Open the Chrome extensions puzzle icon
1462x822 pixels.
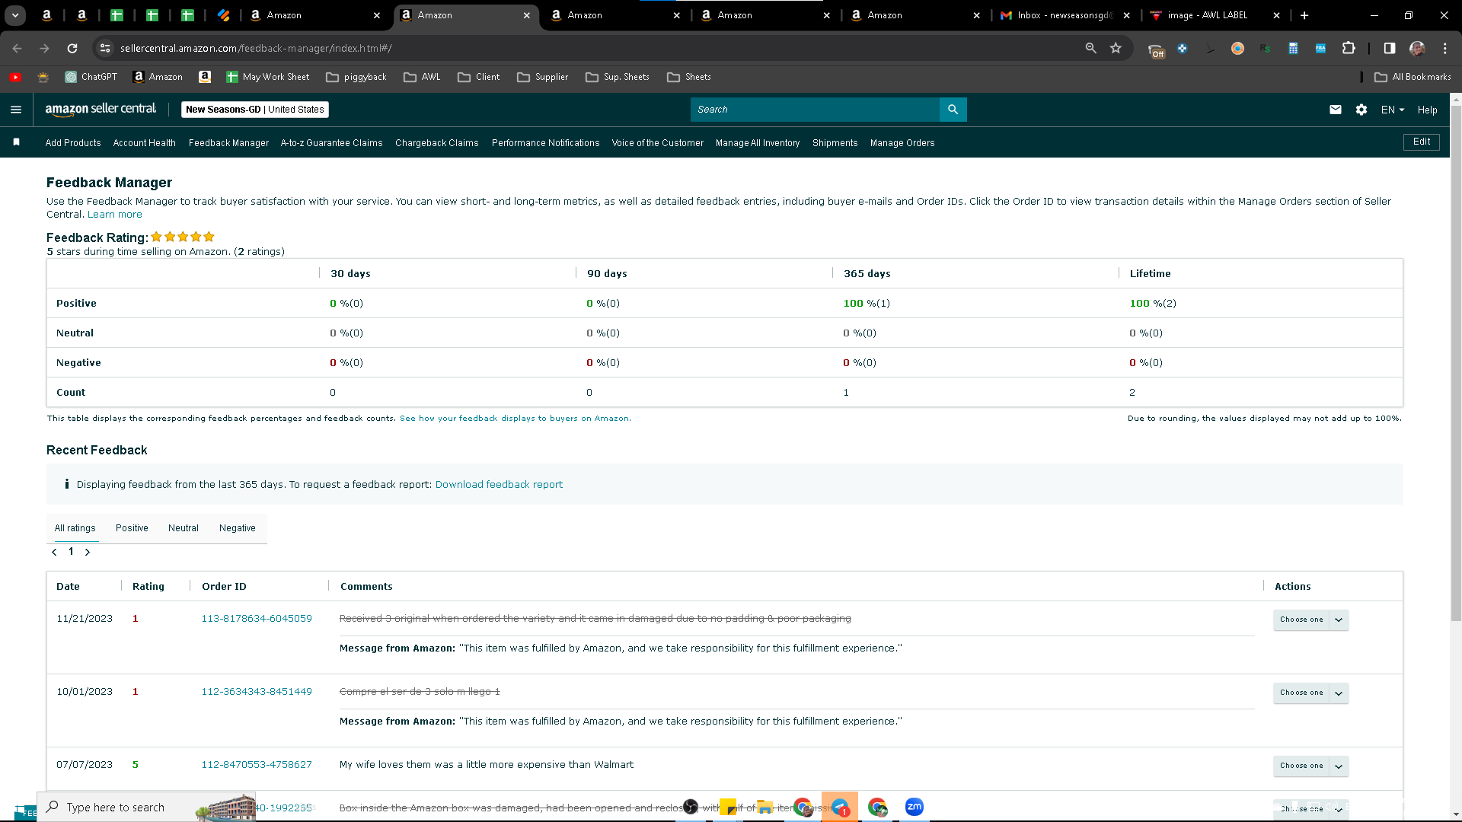[x=1349, y=48]
